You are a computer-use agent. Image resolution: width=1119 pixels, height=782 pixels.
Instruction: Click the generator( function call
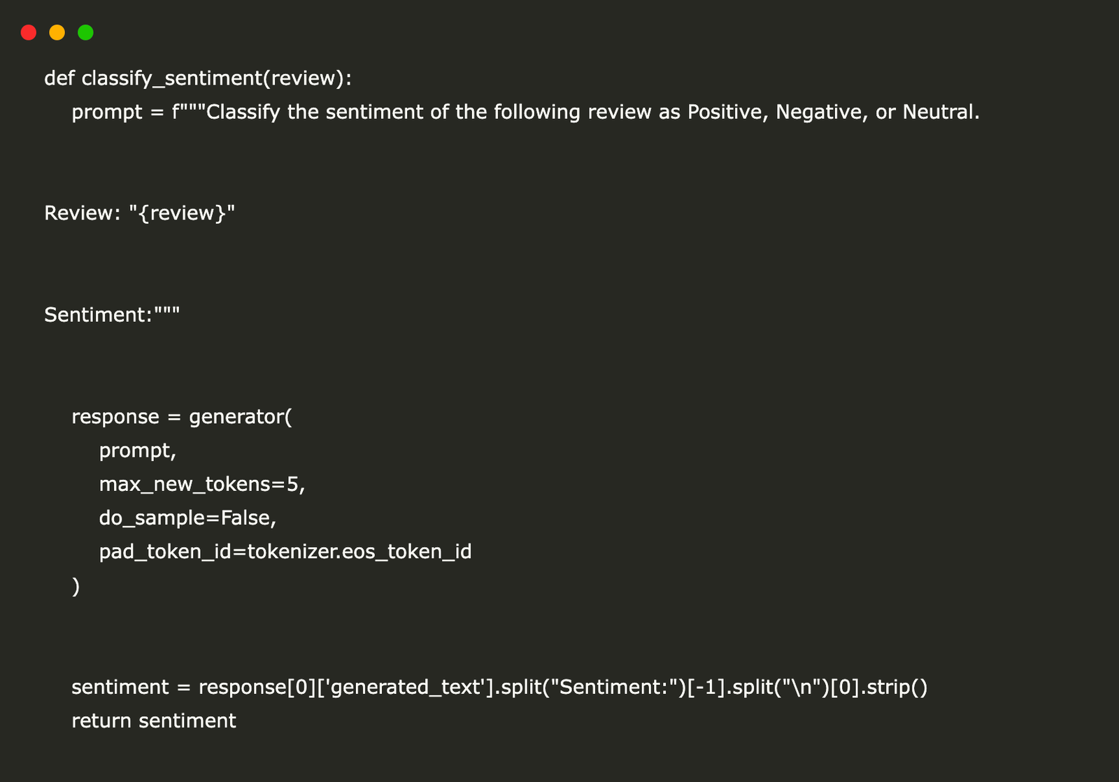tap(241, 417)
